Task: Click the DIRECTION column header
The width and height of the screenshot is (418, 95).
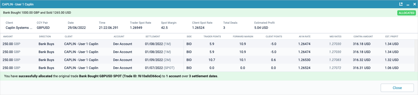Action: click(x=45, y=37)
